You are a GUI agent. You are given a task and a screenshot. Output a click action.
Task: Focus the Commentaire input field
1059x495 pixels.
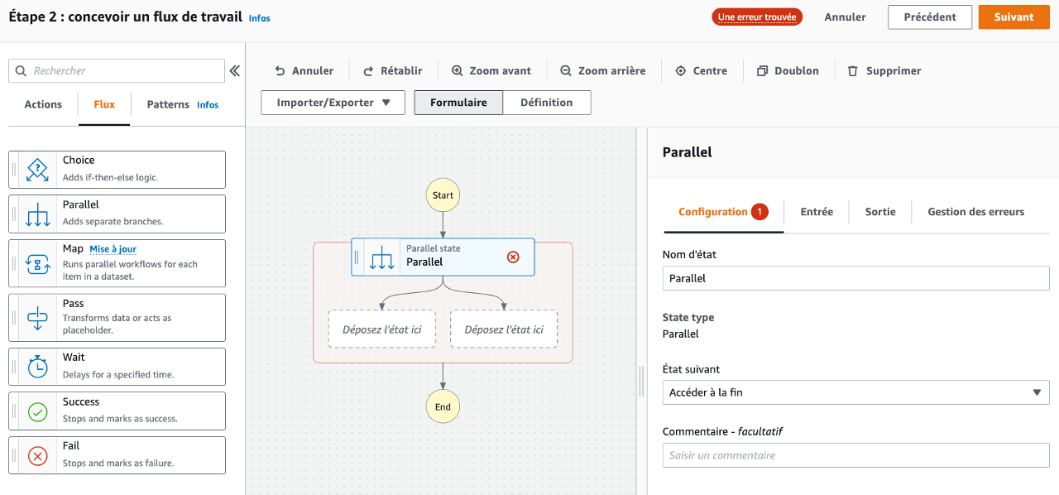856,455
